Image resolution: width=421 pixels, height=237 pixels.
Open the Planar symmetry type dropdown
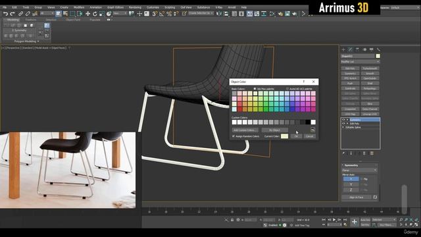[359, 171]
